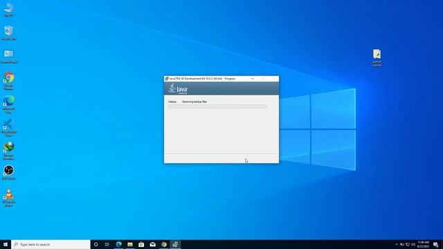Viewport: 443px width, 249px height.
Task: Open the volume control in system tray
Action: 413,244
